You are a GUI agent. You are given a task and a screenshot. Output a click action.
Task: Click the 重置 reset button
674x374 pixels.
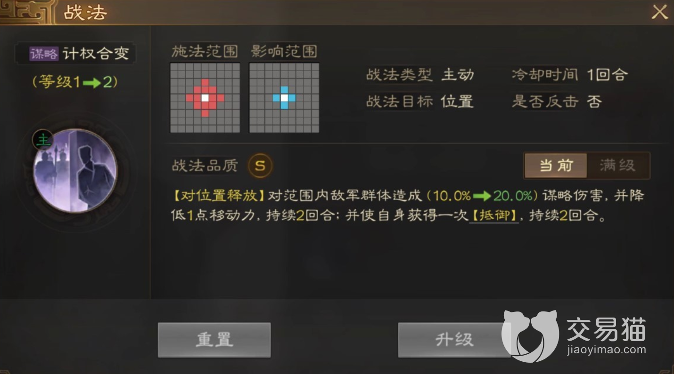pyautogui.click(x=214, y=340)
